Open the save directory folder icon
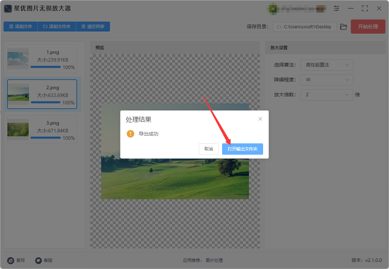This screenshot has height=269, width=389. pos(343,27)
